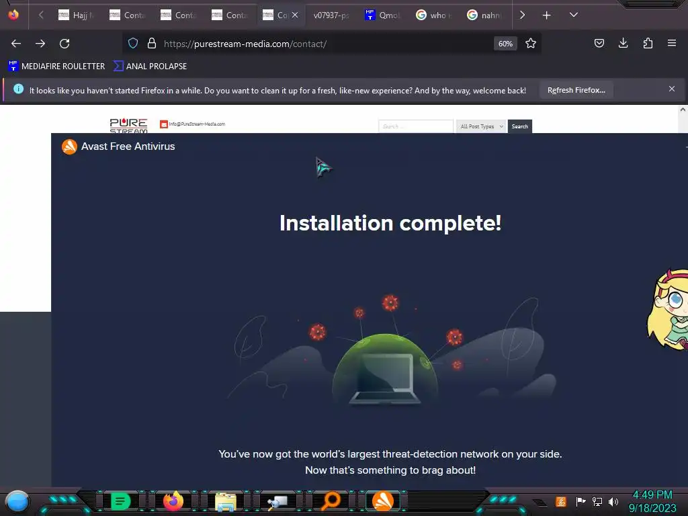Reload the purestream-media contact page
Screen dimensions: 688x516
click(x=64, y=44)
